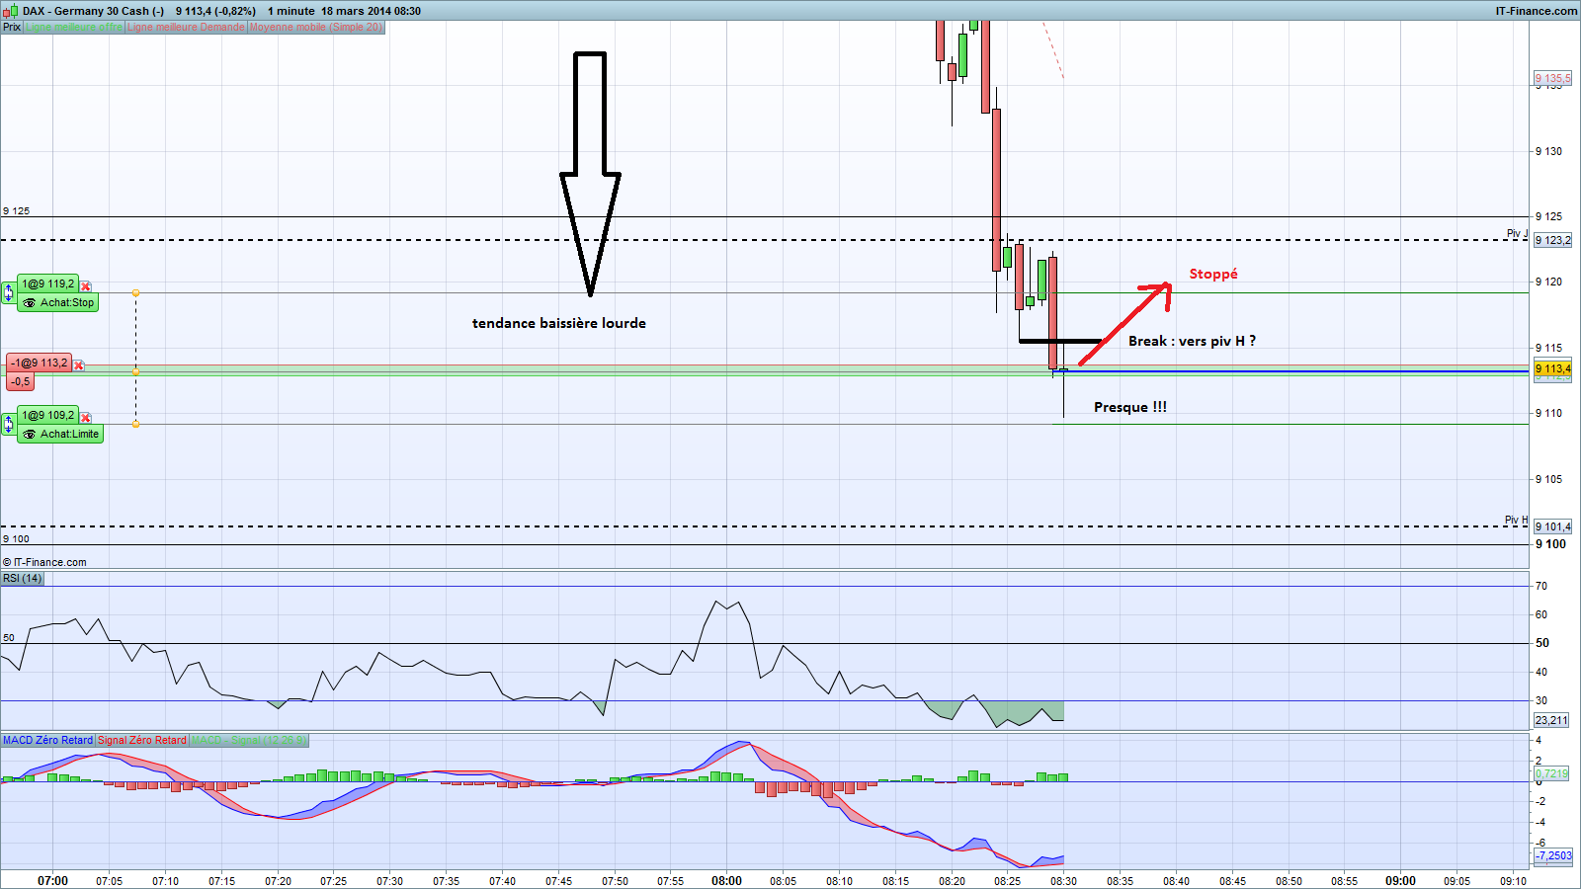Click the 9 100 horizontal line label on left
Screen dimensions: 1581x889
point(16,539)
